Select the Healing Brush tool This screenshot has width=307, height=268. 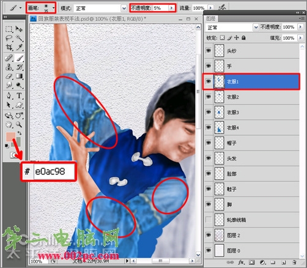click(x=9, y=58)
